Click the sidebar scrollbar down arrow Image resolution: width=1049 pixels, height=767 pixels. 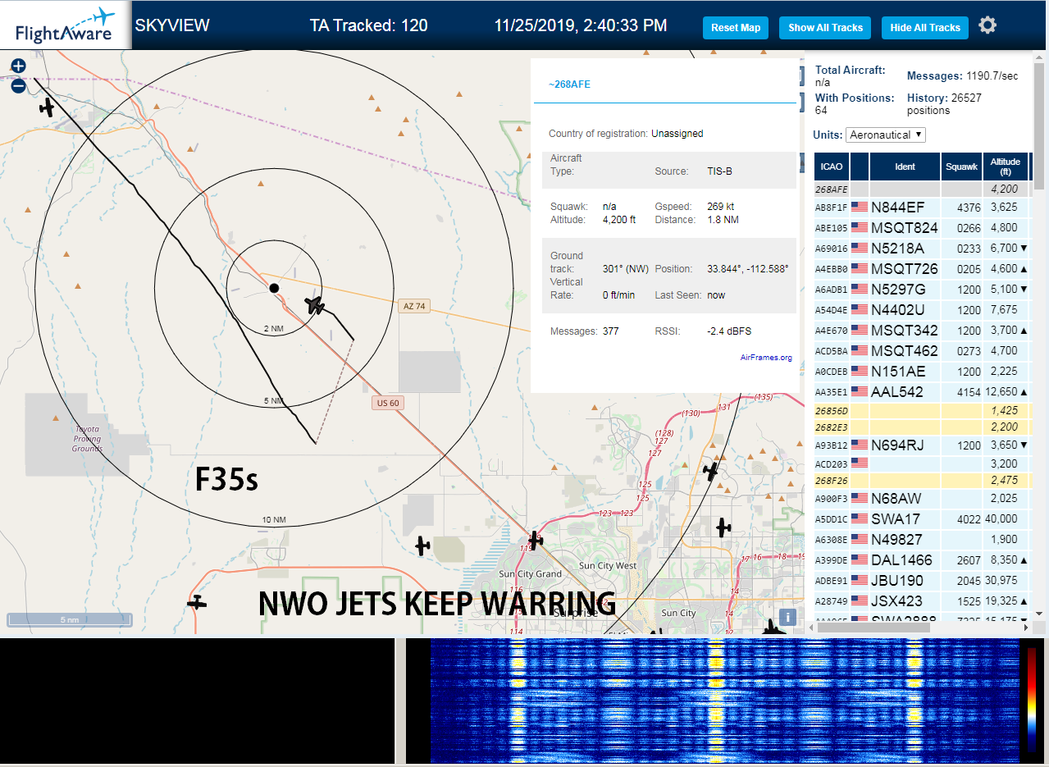coord(1040,614)
